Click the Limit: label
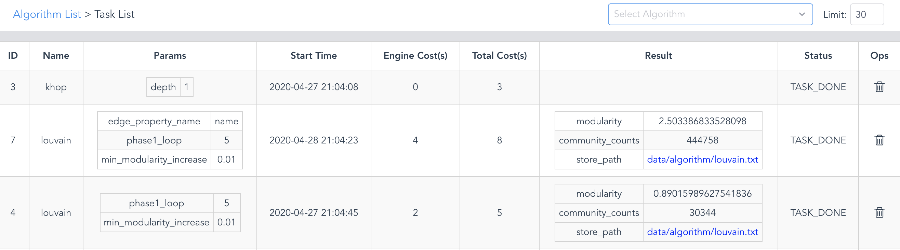900x250 pixels. 834,15
